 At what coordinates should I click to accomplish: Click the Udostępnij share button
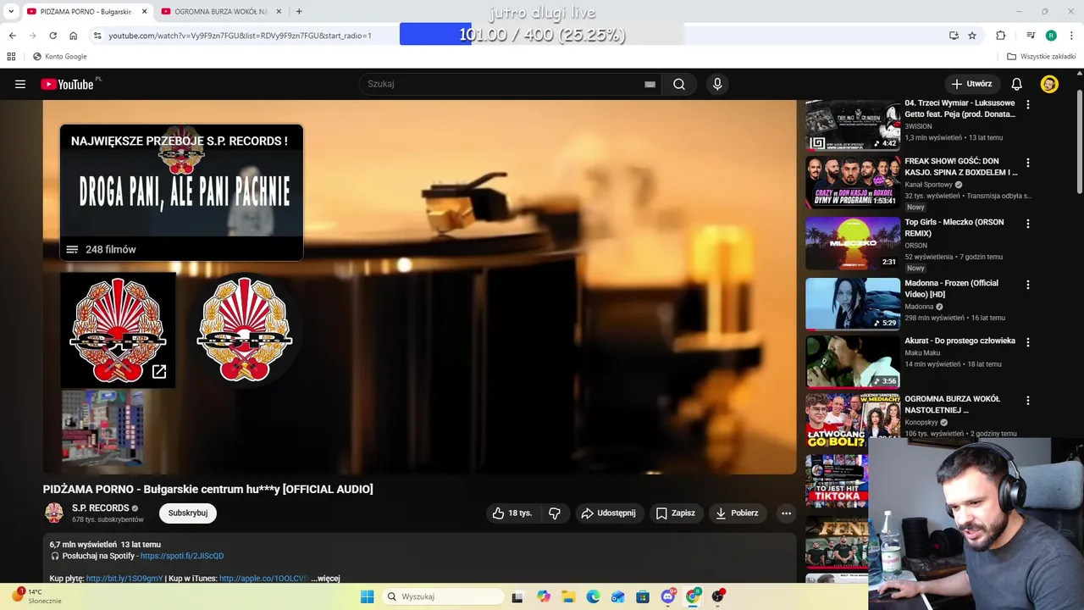(608, 513)
